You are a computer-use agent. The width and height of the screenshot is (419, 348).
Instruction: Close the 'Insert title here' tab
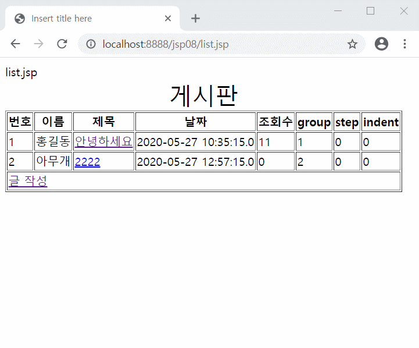point(168,19)
